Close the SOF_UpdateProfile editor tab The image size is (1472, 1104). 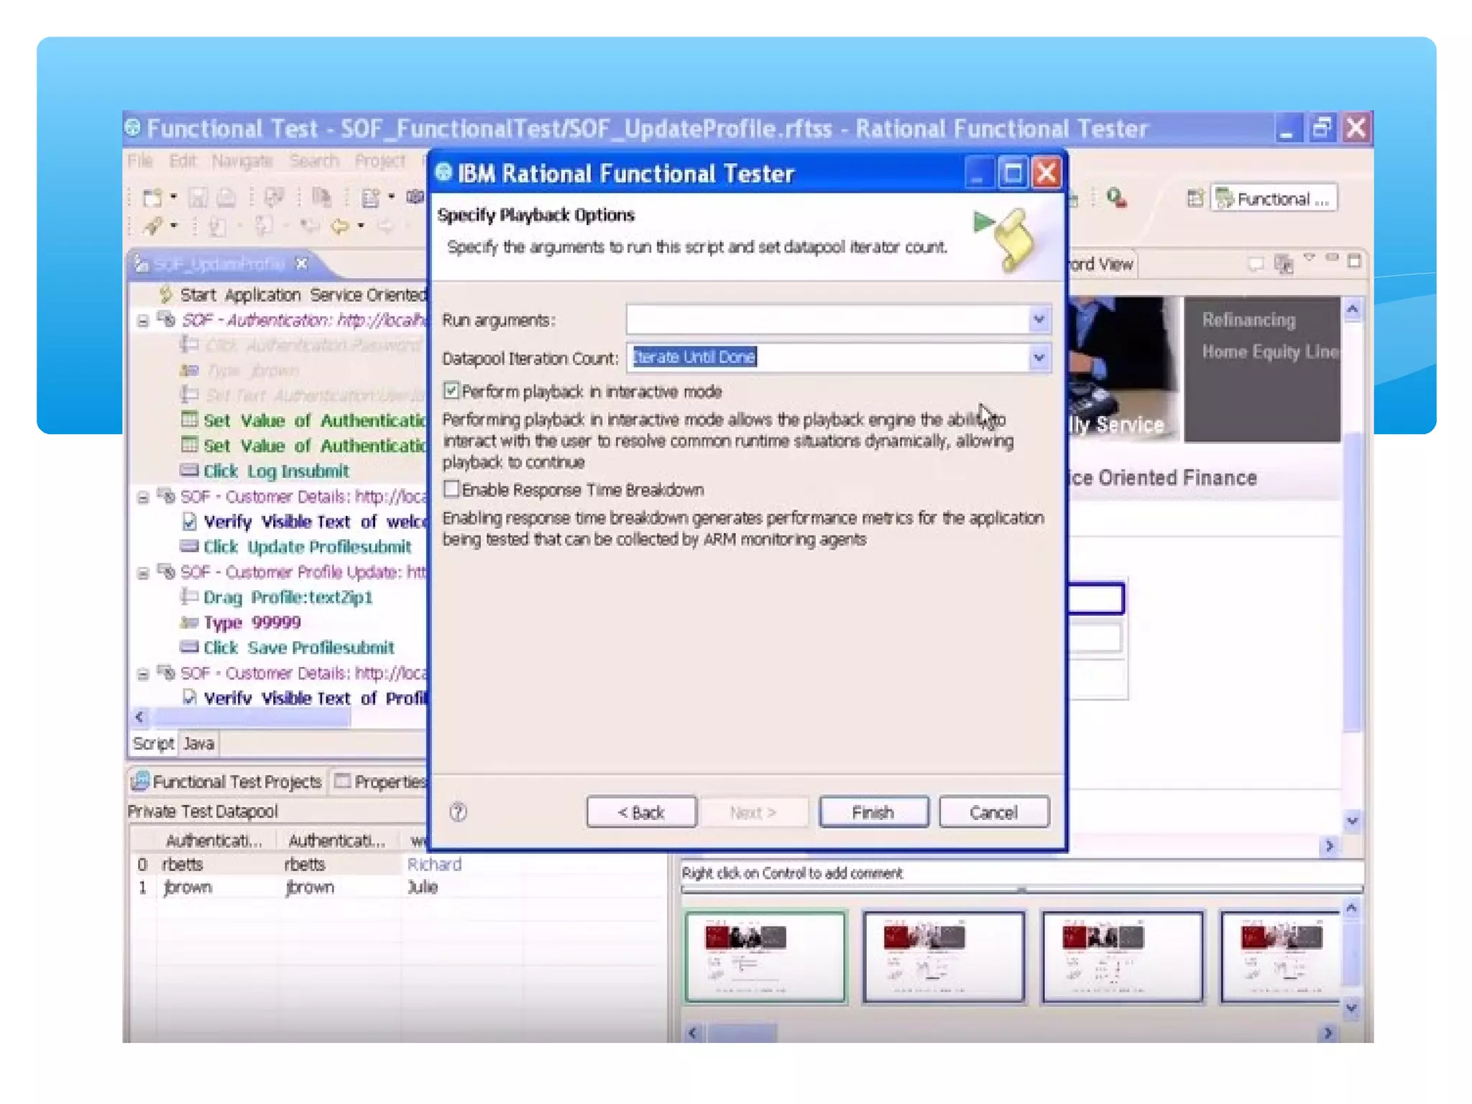[x=302, y=264]
